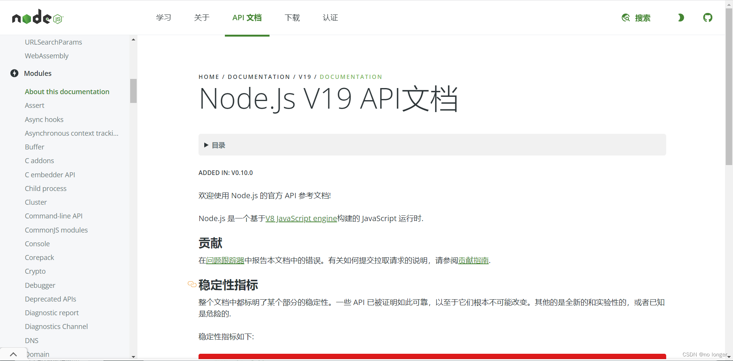
Task: Open the DNS module page
Action: [32, 340]
